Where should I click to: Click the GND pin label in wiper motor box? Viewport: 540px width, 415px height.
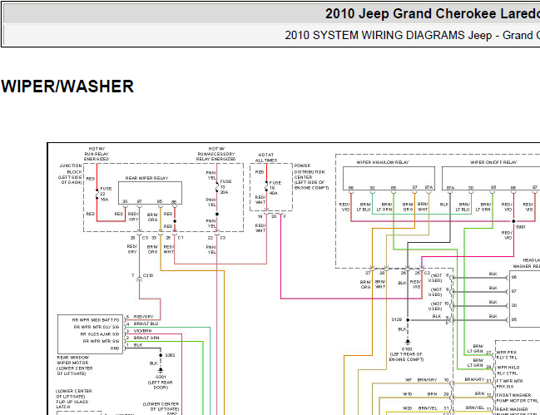click(x=115, y=348)
